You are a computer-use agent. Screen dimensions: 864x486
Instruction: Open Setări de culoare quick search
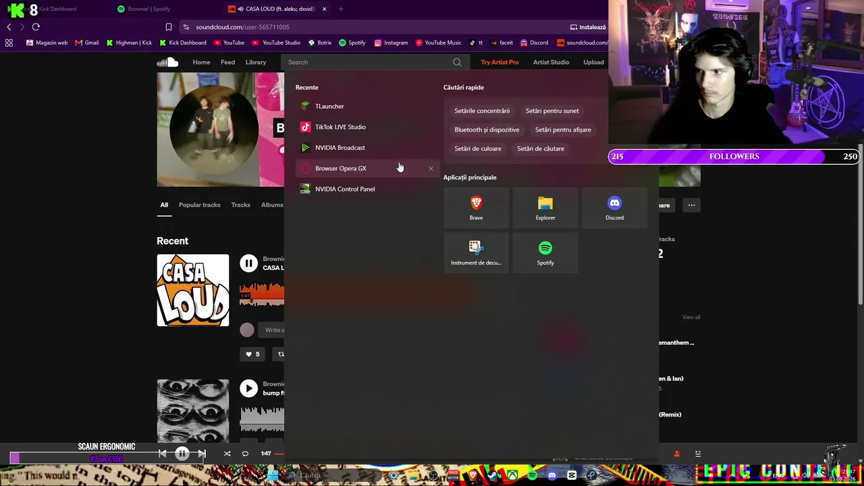click(478, 148)
